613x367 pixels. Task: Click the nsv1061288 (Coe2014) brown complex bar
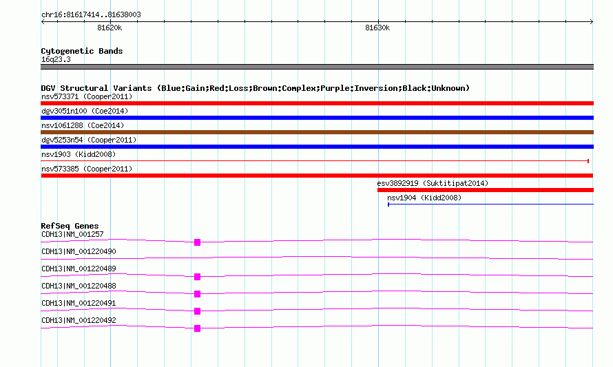click(x=317, y=132)
